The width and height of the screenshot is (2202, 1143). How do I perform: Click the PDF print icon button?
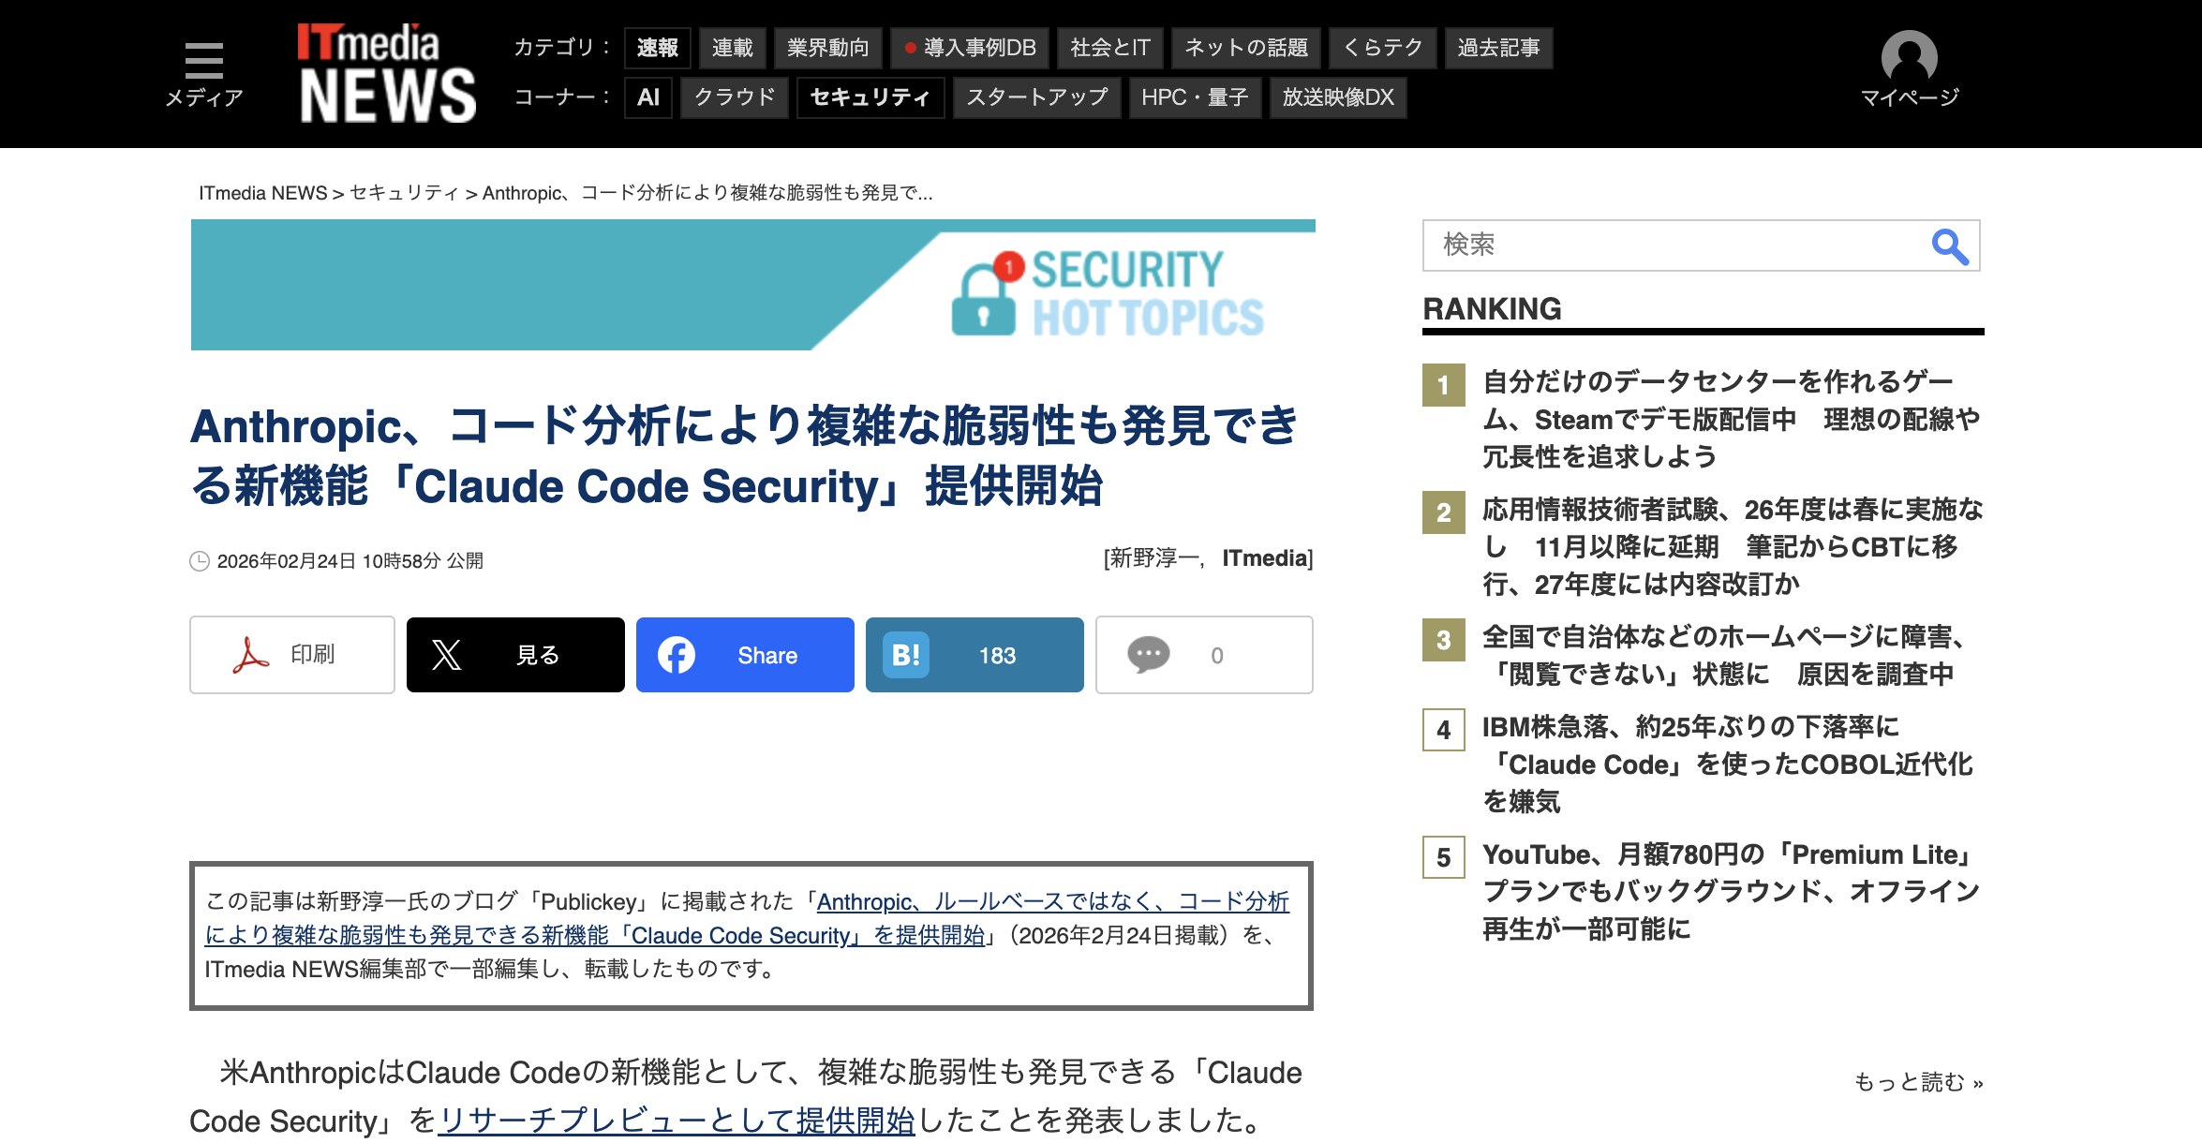292,655
